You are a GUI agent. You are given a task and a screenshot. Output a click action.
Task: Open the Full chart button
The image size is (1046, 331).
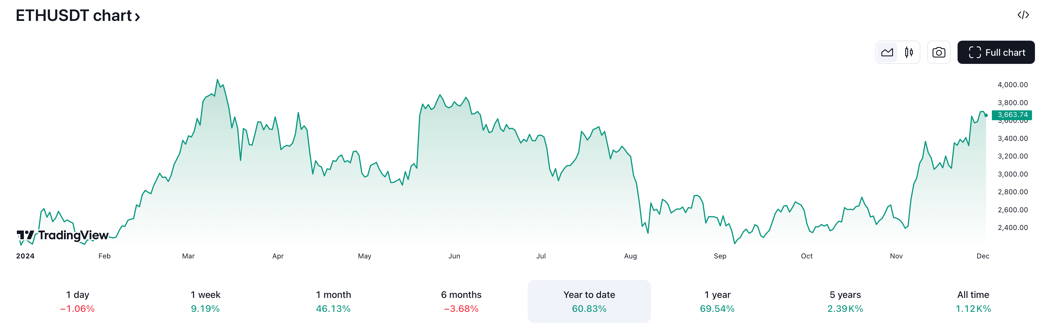pyautogui.click(x=996, y=52)
